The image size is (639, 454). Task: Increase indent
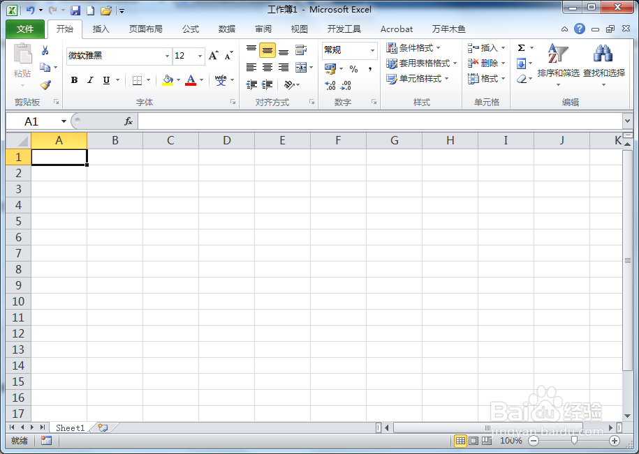(267, 84)
